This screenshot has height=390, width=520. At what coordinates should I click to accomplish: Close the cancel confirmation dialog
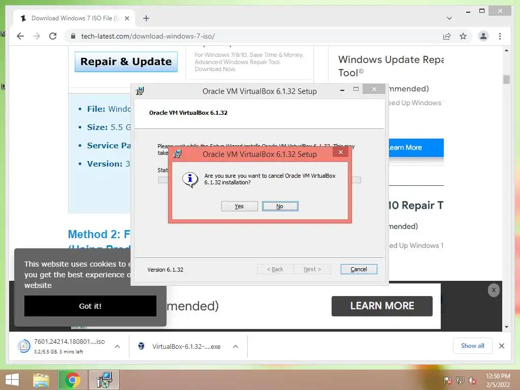[341, 152]
